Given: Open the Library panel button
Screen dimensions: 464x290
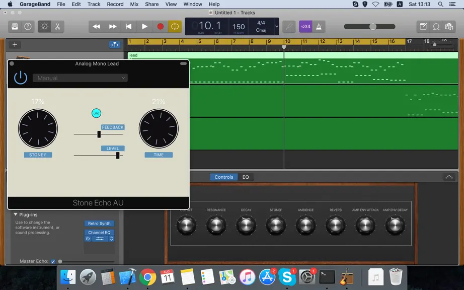Looking at the screenshot, I should [15, 27].
